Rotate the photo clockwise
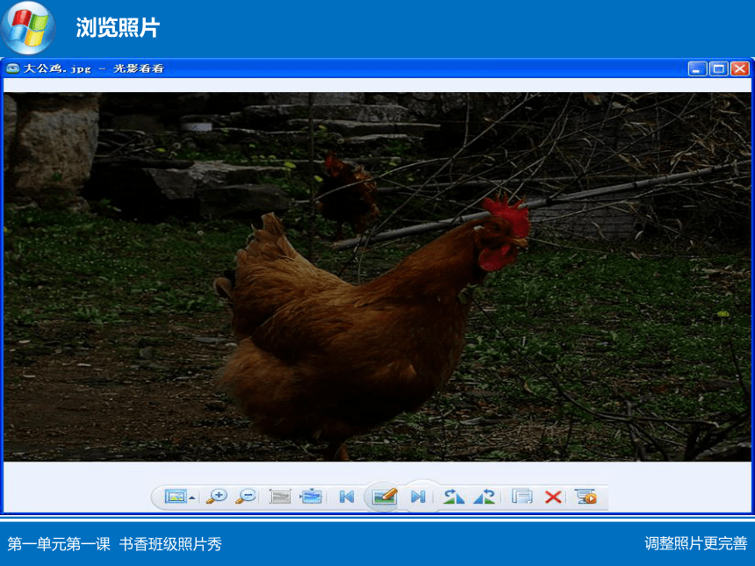Viewport: 755px width, 566px height. point(453,497)
